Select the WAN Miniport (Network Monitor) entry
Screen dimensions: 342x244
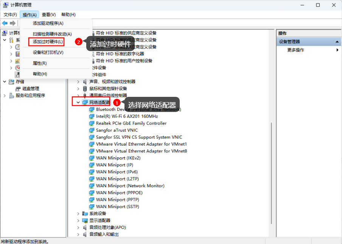point(130,186)
